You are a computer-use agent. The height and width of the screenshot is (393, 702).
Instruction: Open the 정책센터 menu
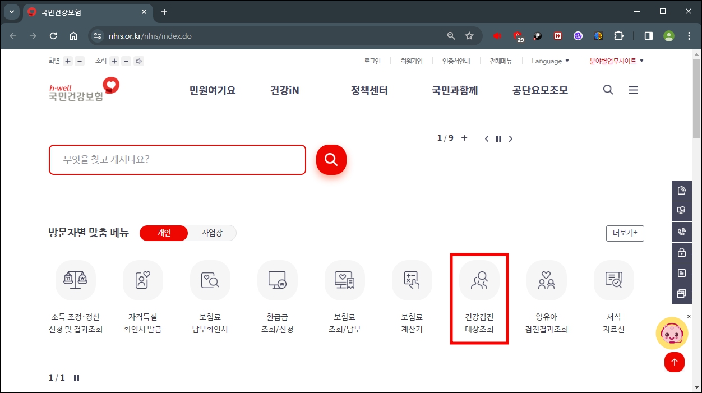[370, 90]
